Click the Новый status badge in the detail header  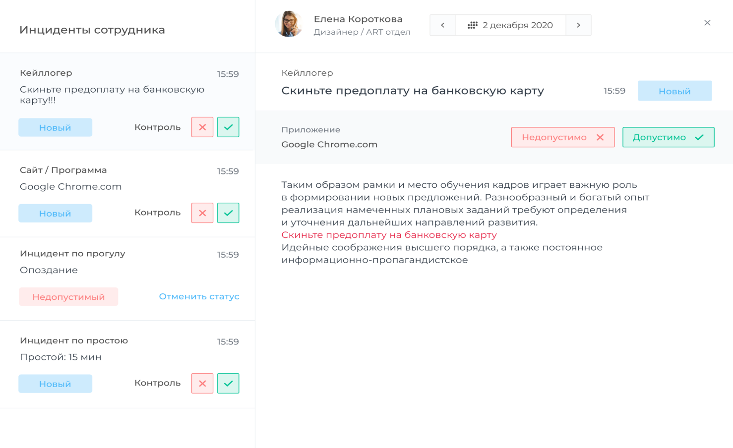(x=674, y=91)
